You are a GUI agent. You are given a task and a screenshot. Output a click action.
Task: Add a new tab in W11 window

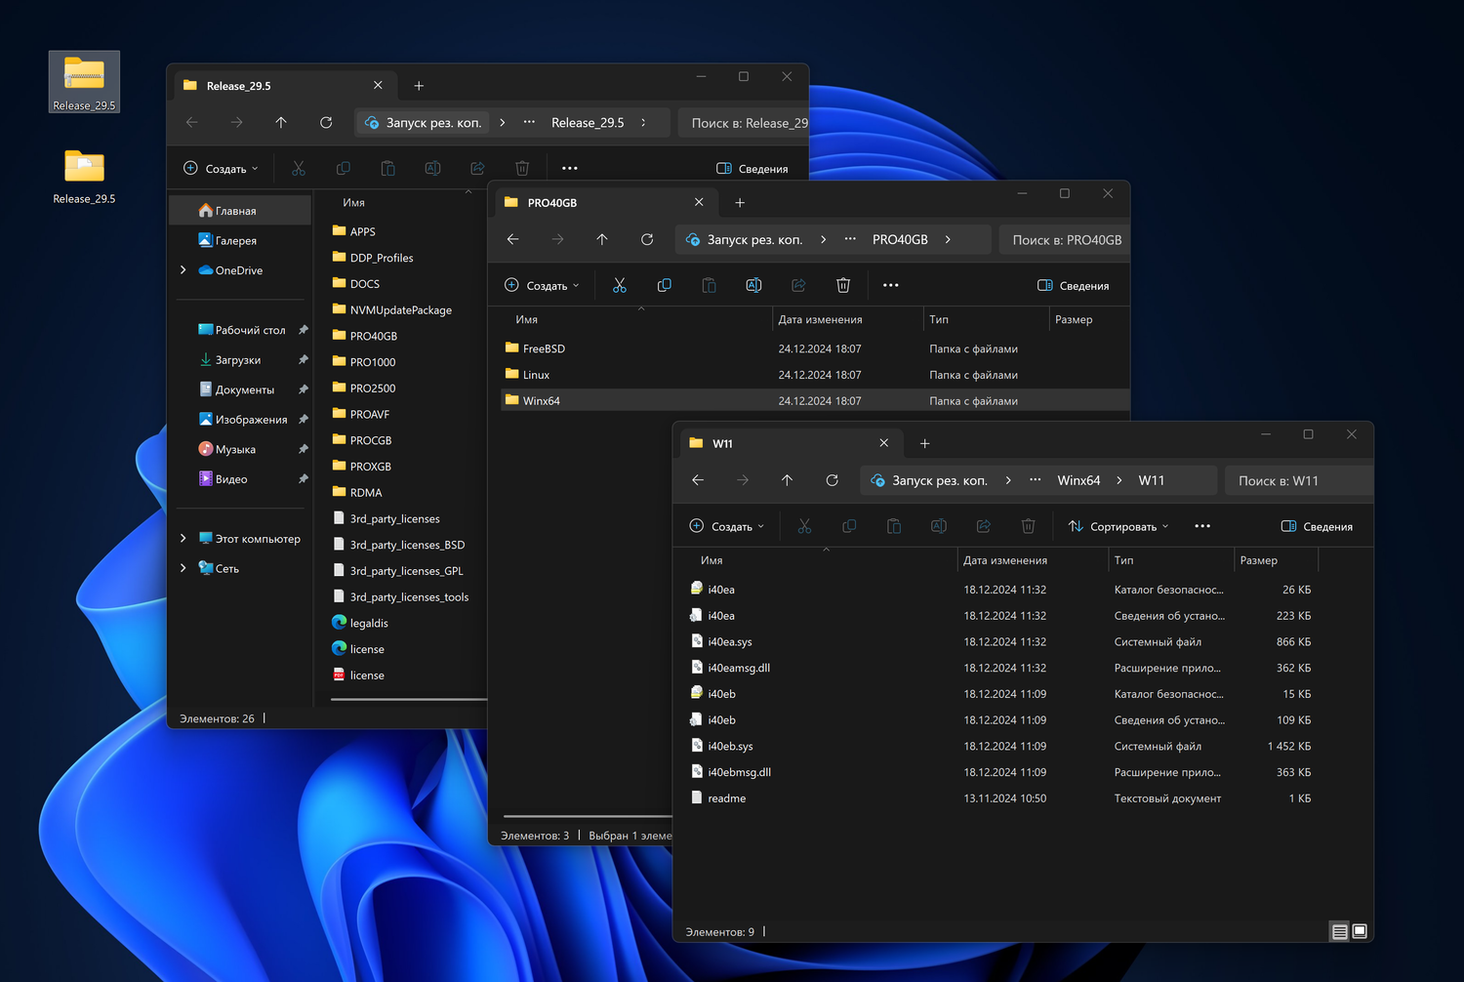click(924, 443)
